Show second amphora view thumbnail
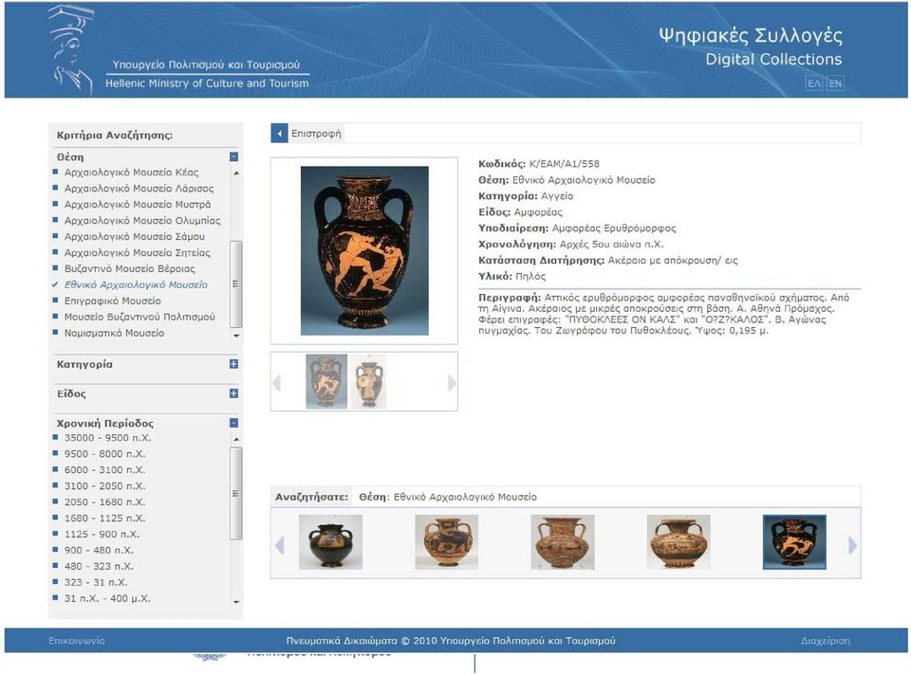This screenshot has width=911, height=674. coord(368,381)
